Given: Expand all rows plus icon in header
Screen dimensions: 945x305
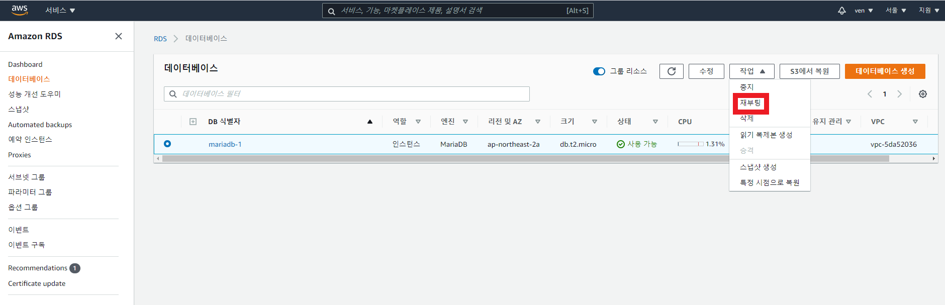Looking at the screenshot, I should pos(193,122).
